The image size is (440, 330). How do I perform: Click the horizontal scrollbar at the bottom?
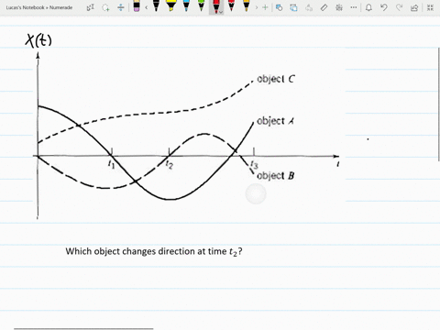[x=83, y=329]
